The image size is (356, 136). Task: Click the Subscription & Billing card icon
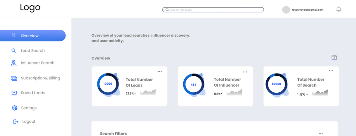pos(14,78)
